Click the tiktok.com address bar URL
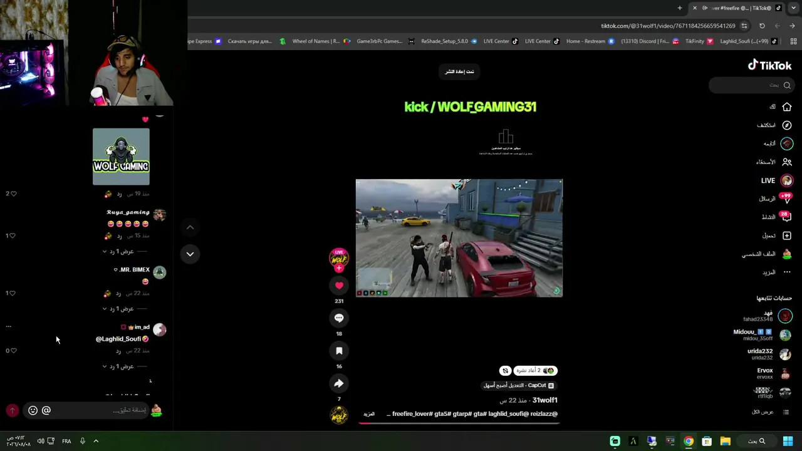This screenshot has width=802, height=451. [x=668, y=26]
